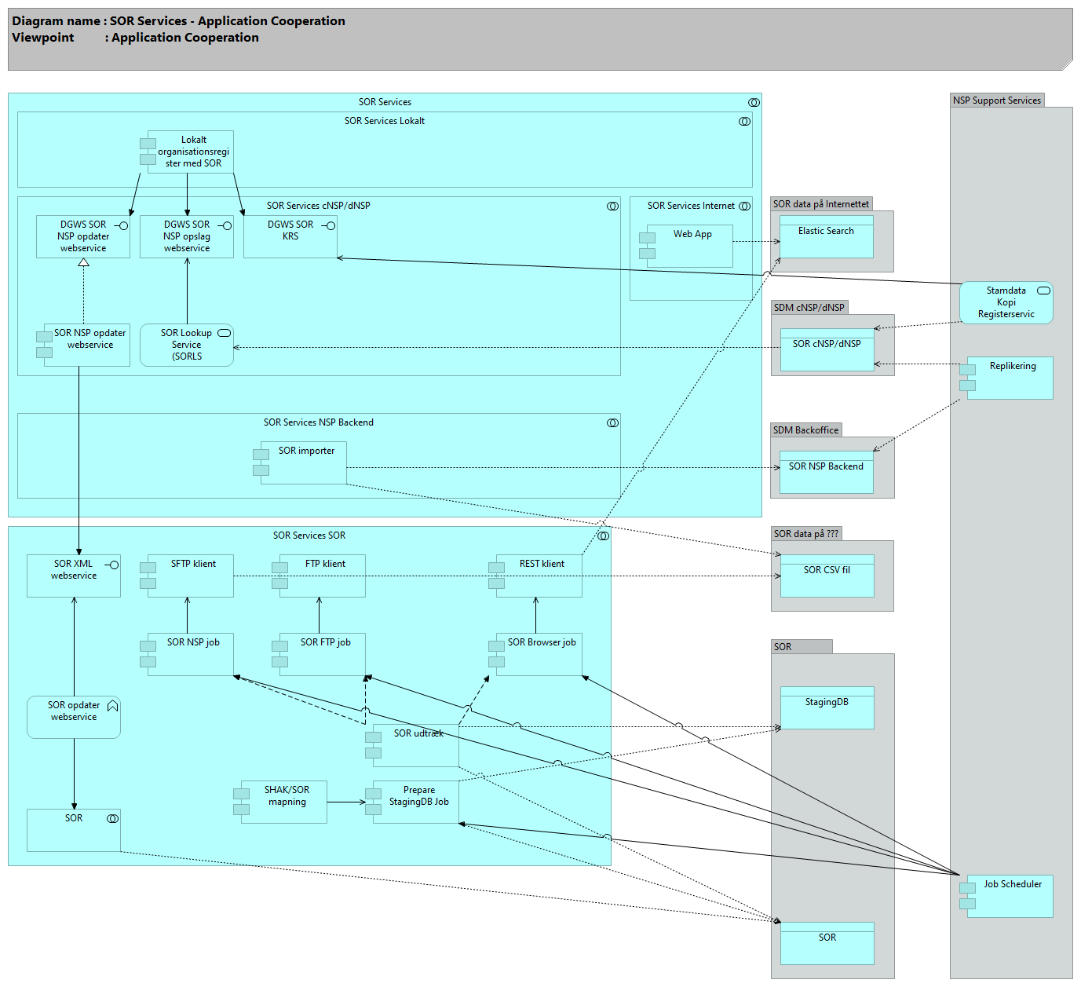
Task: Select the SDM Backoffice group tab
Action: point(805,430)
